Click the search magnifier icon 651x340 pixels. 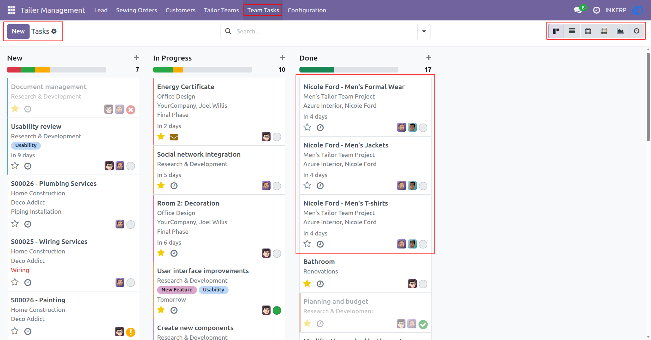click(x=228, y=31)
